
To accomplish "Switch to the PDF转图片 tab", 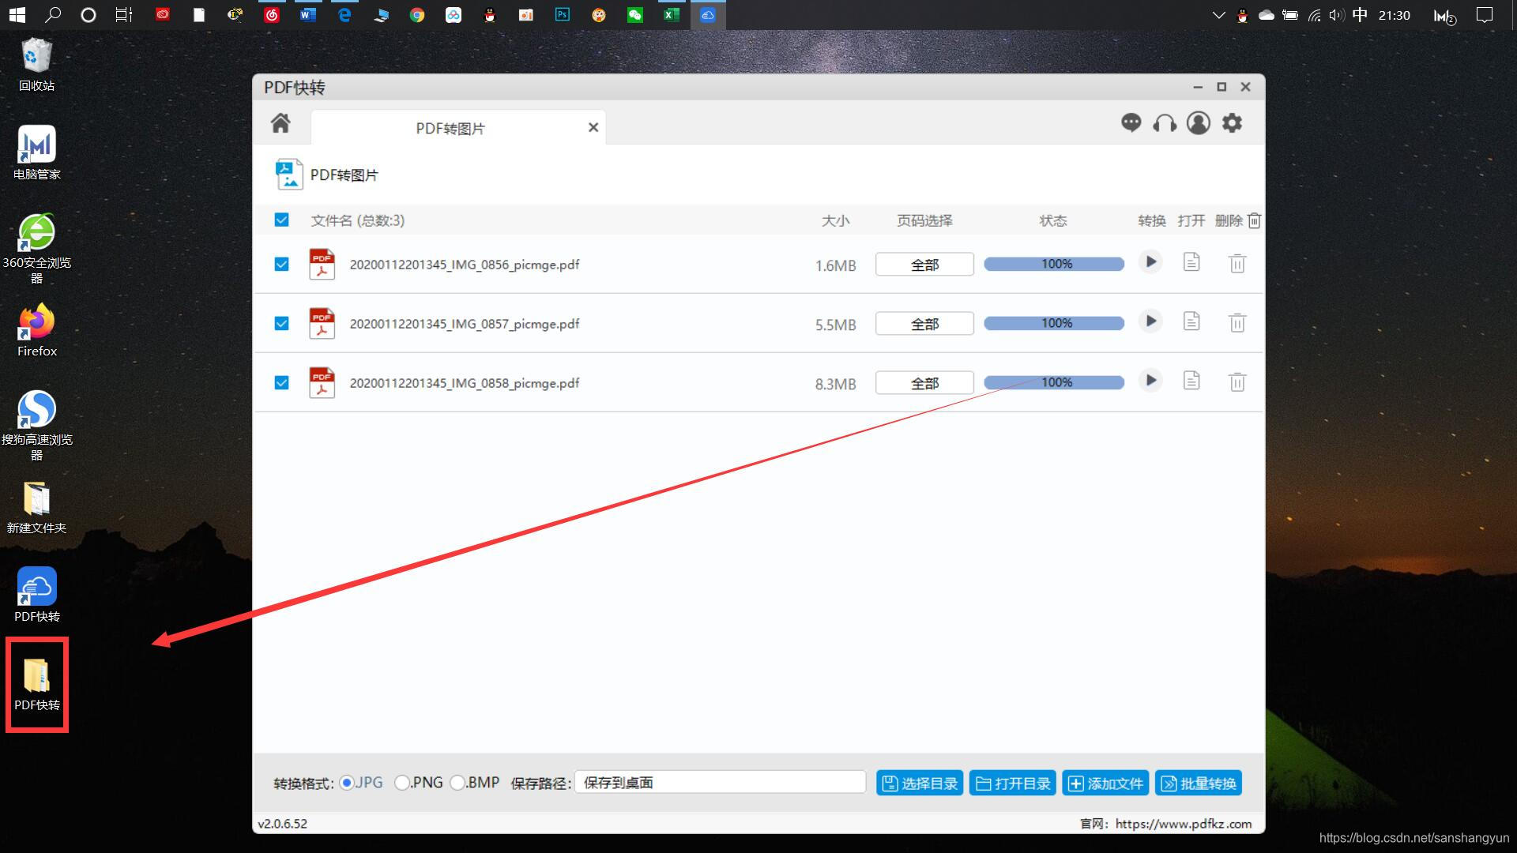I will click(450, 128).
